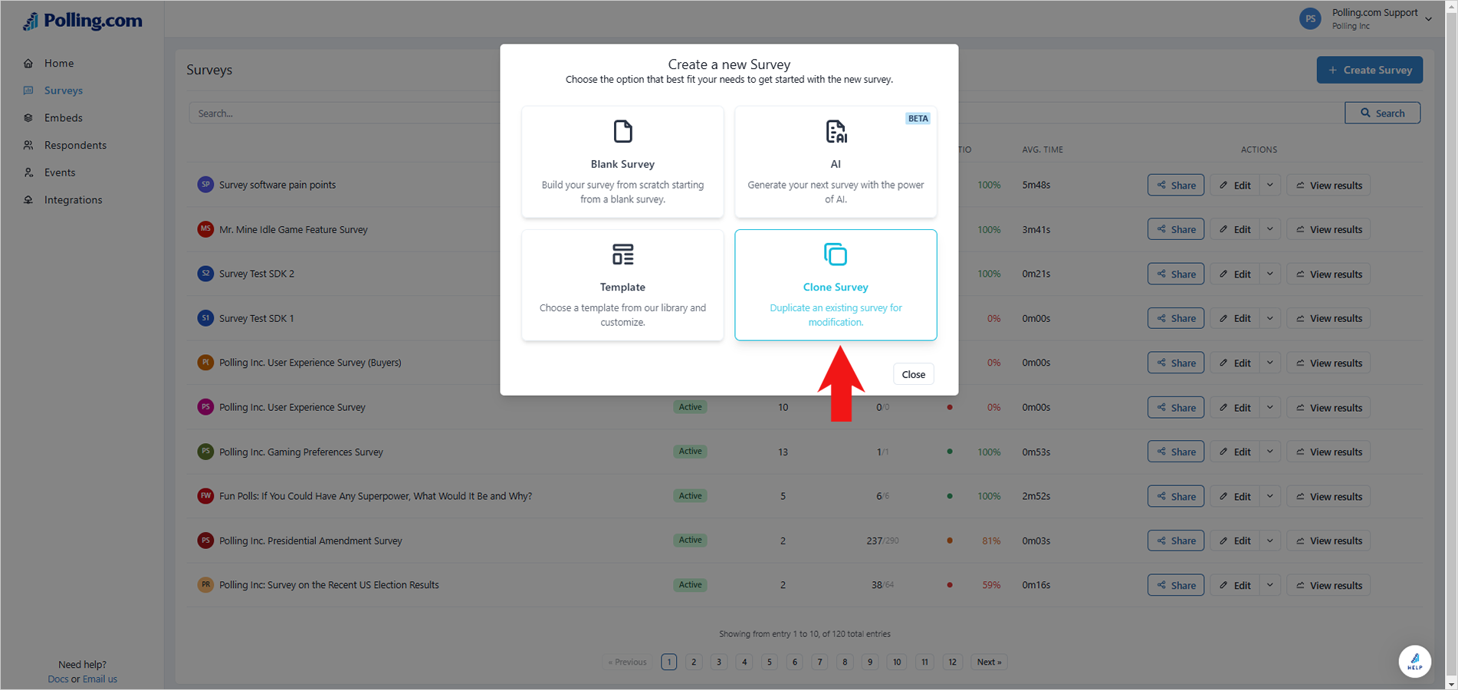Screen dimensions: 1458x690
Task: Click the Create Survey button
Action: click(x=1369, y=70)
